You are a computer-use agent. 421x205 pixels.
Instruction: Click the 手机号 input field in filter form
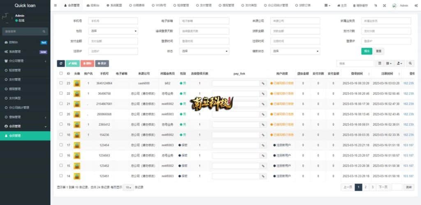tap(113, 21)
